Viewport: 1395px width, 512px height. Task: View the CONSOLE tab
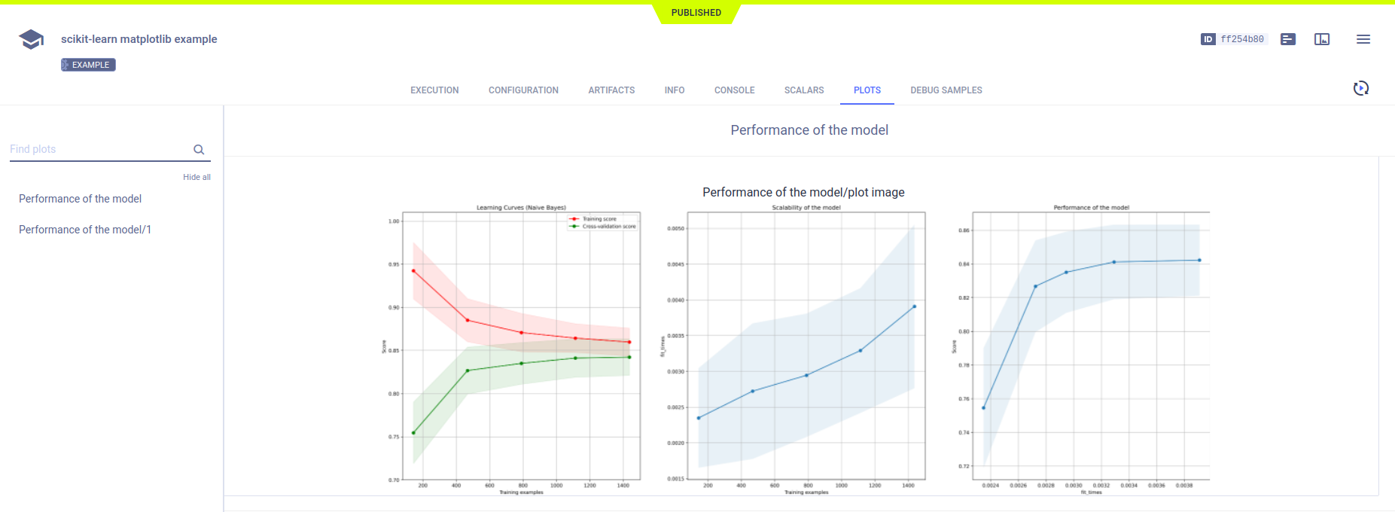(x=734, y=90)
